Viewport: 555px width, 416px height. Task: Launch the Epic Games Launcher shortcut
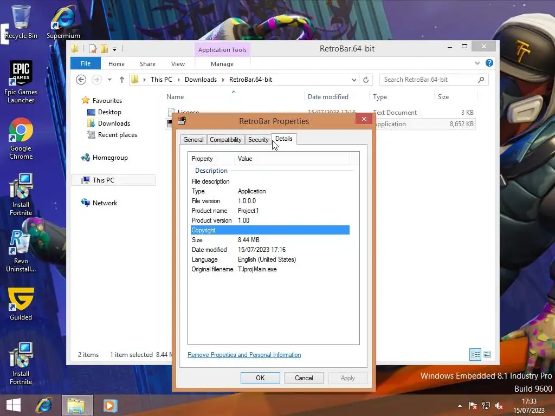(x=21, y=82)
